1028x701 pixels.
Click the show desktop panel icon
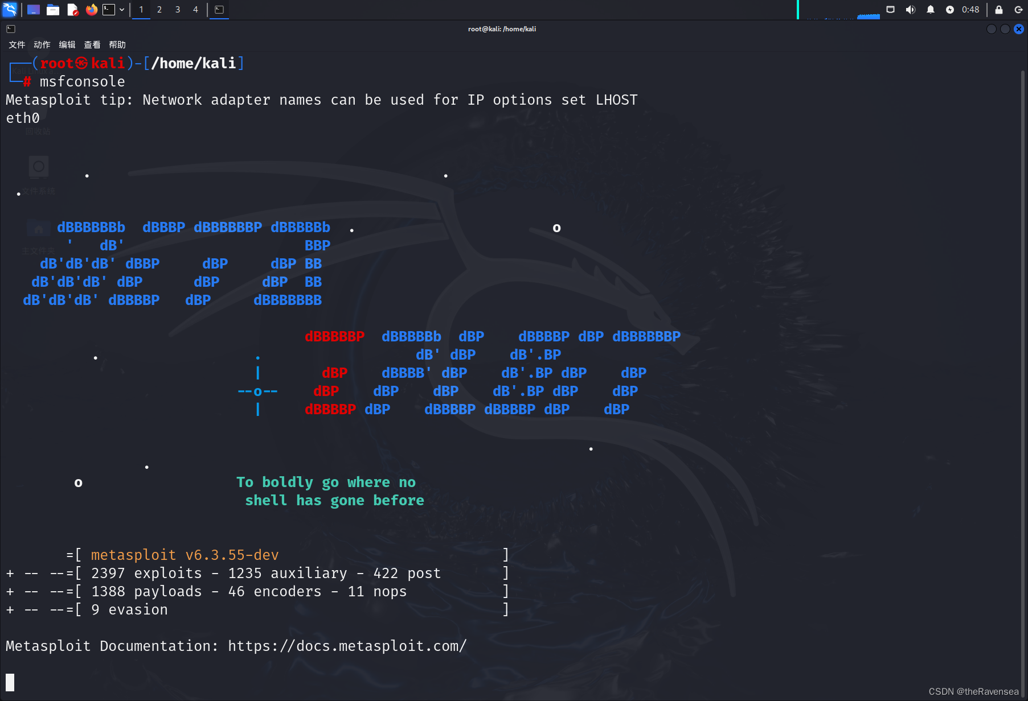pos(34,10)
